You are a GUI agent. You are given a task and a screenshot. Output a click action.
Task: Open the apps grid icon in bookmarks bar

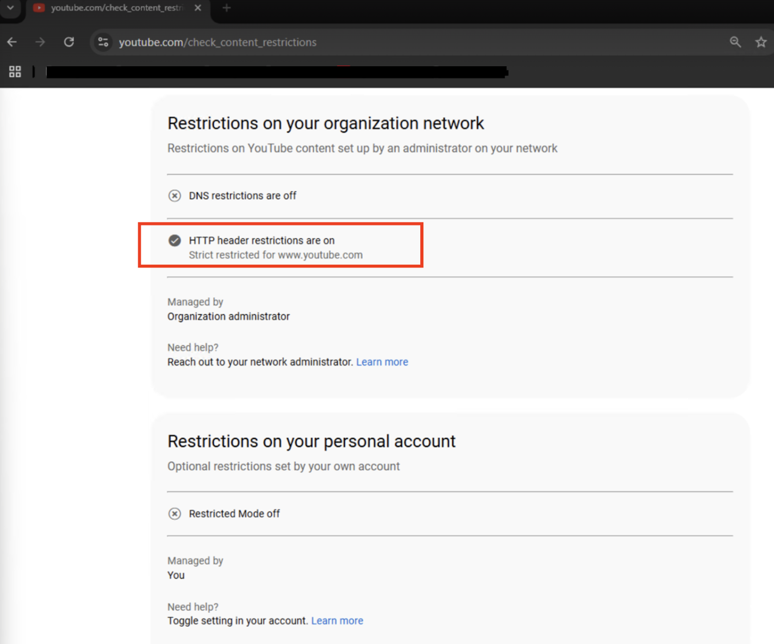coord(15,72)
